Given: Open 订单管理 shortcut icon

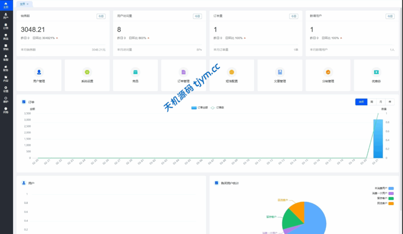Looking at the screenshot, I should 183,72.
